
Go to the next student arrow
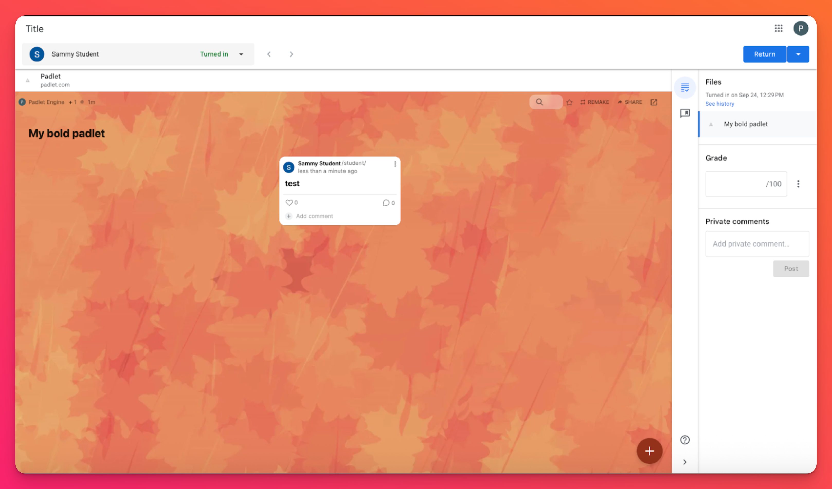[291, 54]
